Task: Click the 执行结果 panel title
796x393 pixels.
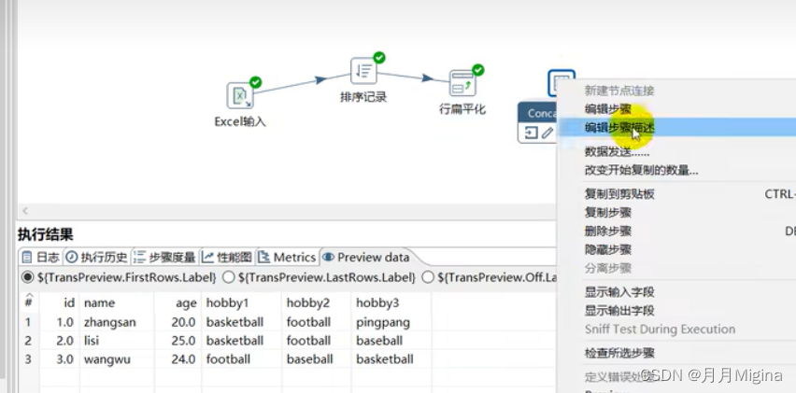Action: click(x=45, y=234)
